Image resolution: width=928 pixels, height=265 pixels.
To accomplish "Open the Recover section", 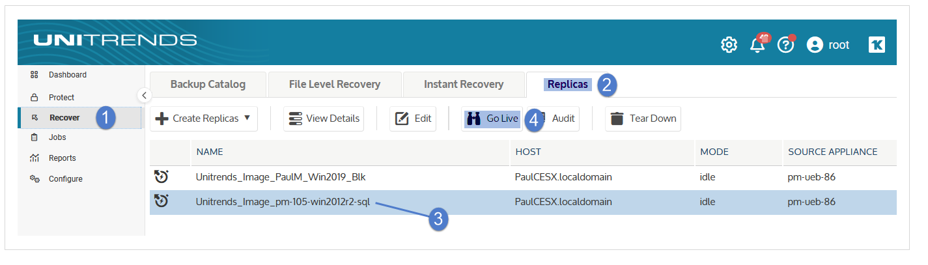I will [x=64, y=118].
